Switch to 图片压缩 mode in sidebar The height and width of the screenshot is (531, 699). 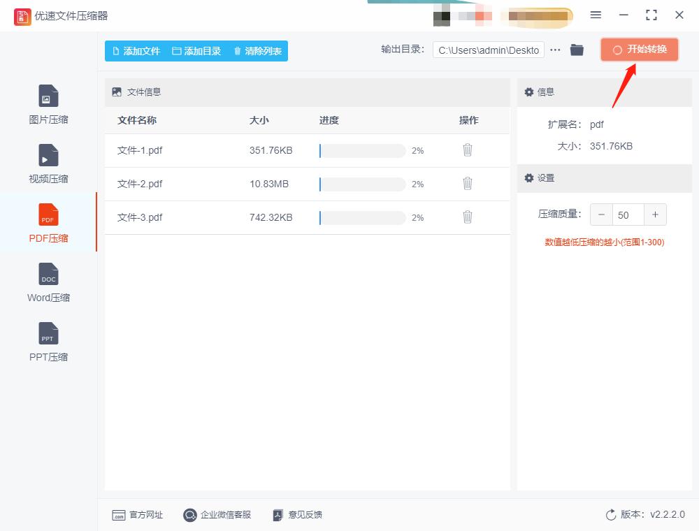pyautogui.click(x=48, y=103)
